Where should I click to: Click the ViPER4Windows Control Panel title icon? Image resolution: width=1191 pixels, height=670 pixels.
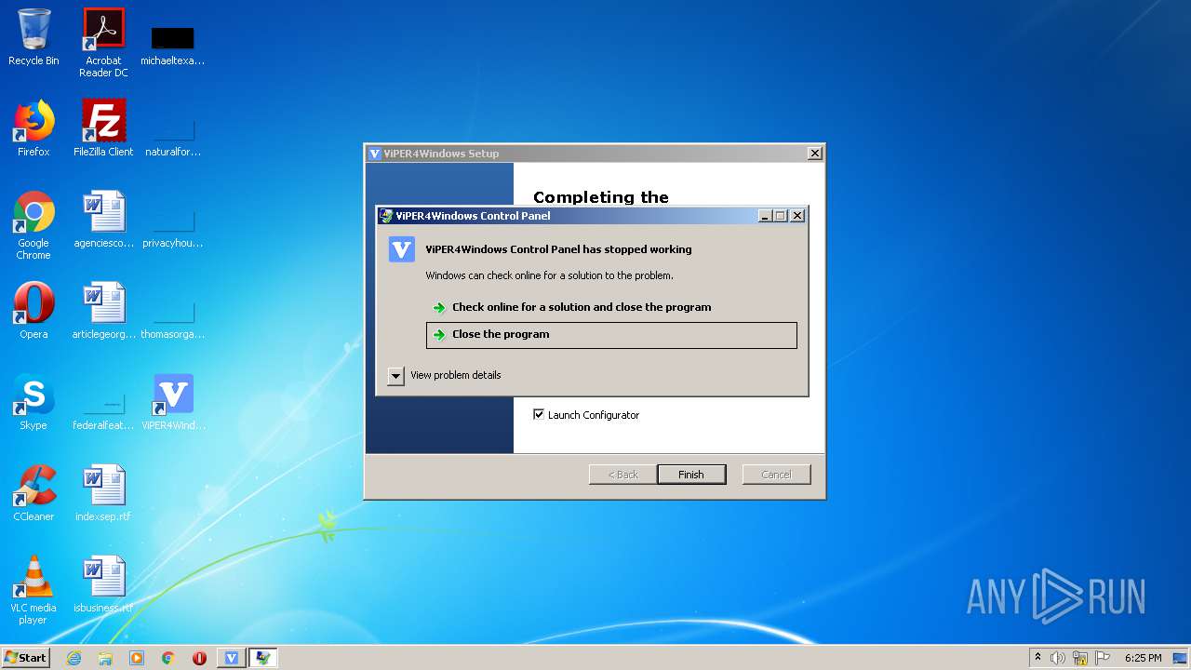[x=386, y=216]
